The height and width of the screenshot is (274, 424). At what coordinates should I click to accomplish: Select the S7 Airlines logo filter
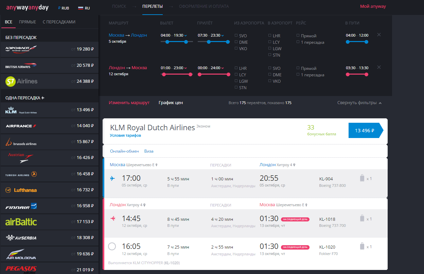pos(21,81)
